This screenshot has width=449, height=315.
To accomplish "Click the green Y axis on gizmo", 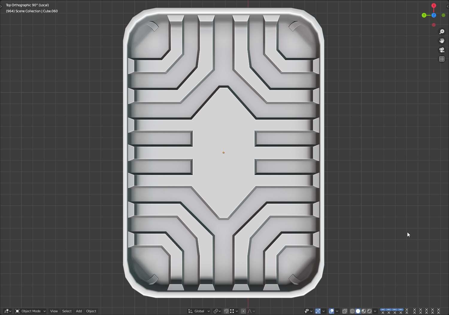I will tap(424, 15).
